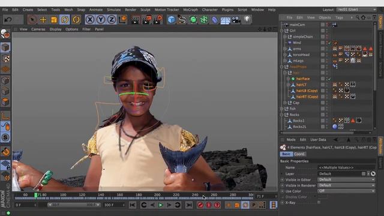Open the Edit Render Settings icon

158,19
